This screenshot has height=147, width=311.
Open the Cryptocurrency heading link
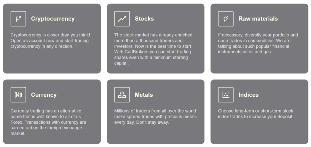[53, 19]
